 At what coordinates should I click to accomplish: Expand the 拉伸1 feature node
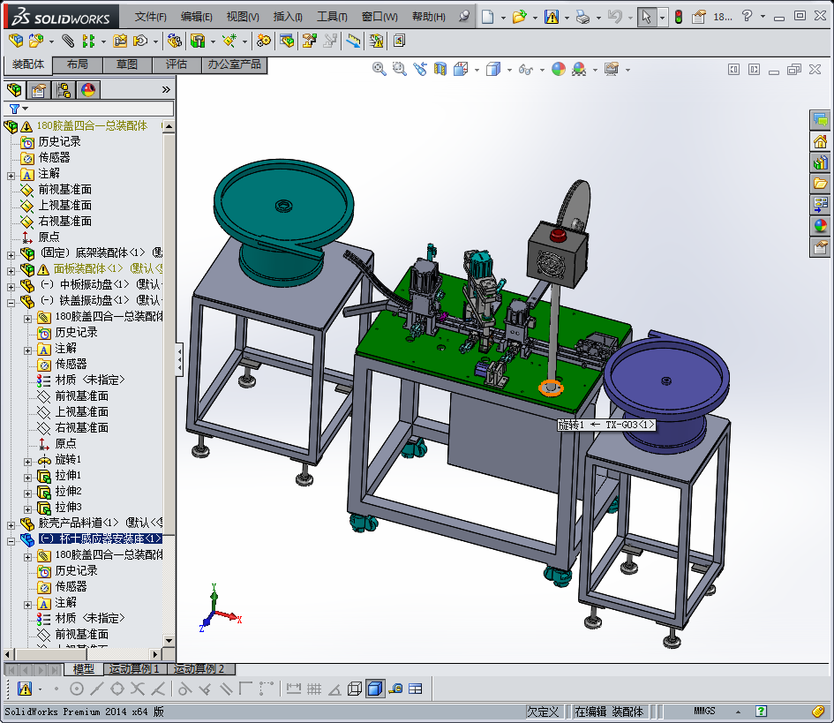(x=27, y=478)
